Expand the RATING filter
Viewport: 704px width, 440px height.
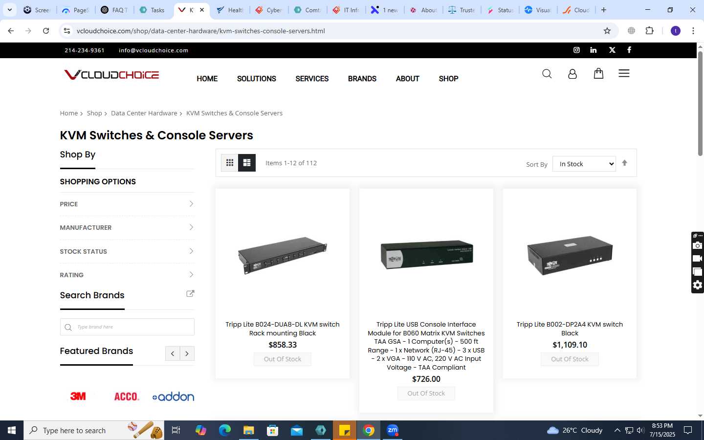point(127,275)
